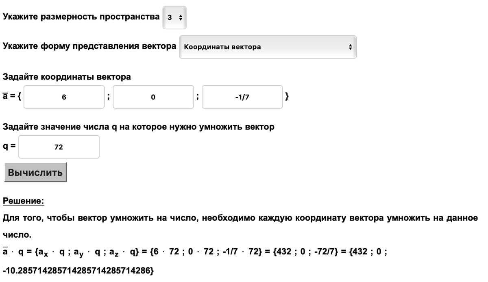Viewport: 488px width, 282px height.
Task: Open the "Координаты вектора" dropdown
Action: click(268, 47)
